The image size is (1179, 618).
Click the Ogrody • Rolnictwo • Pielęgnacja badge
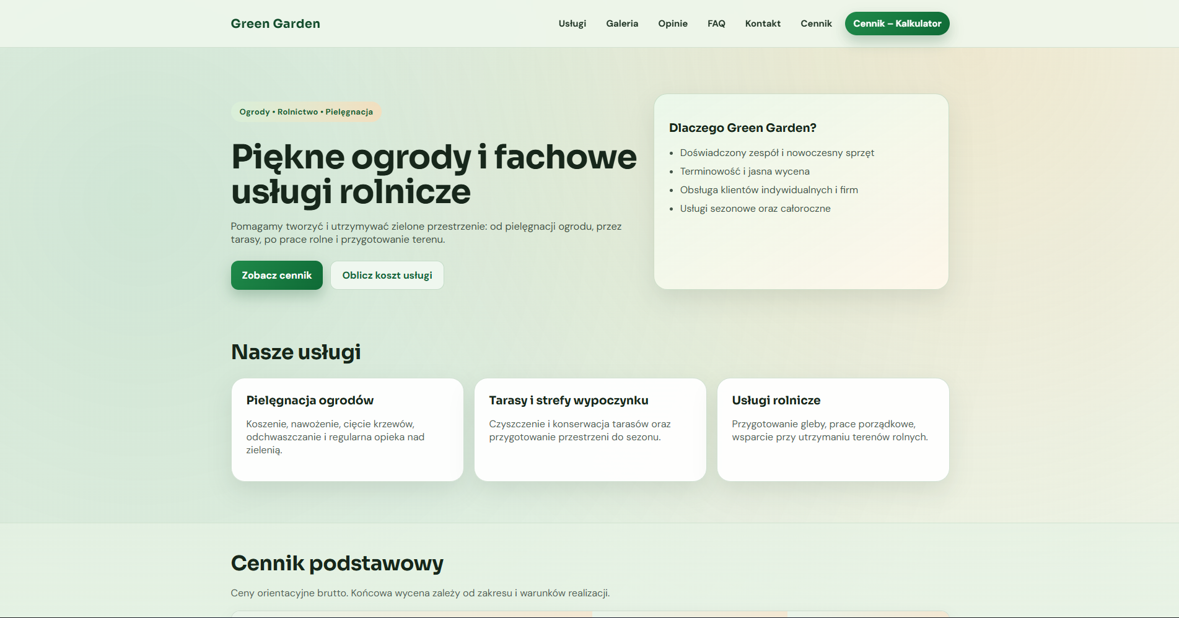[x=305, y=112]
